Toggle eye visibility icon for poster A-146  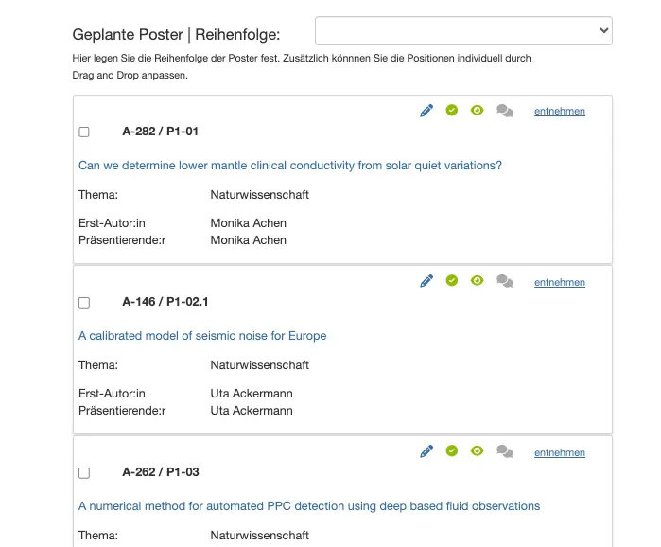(x=478, y=281)
